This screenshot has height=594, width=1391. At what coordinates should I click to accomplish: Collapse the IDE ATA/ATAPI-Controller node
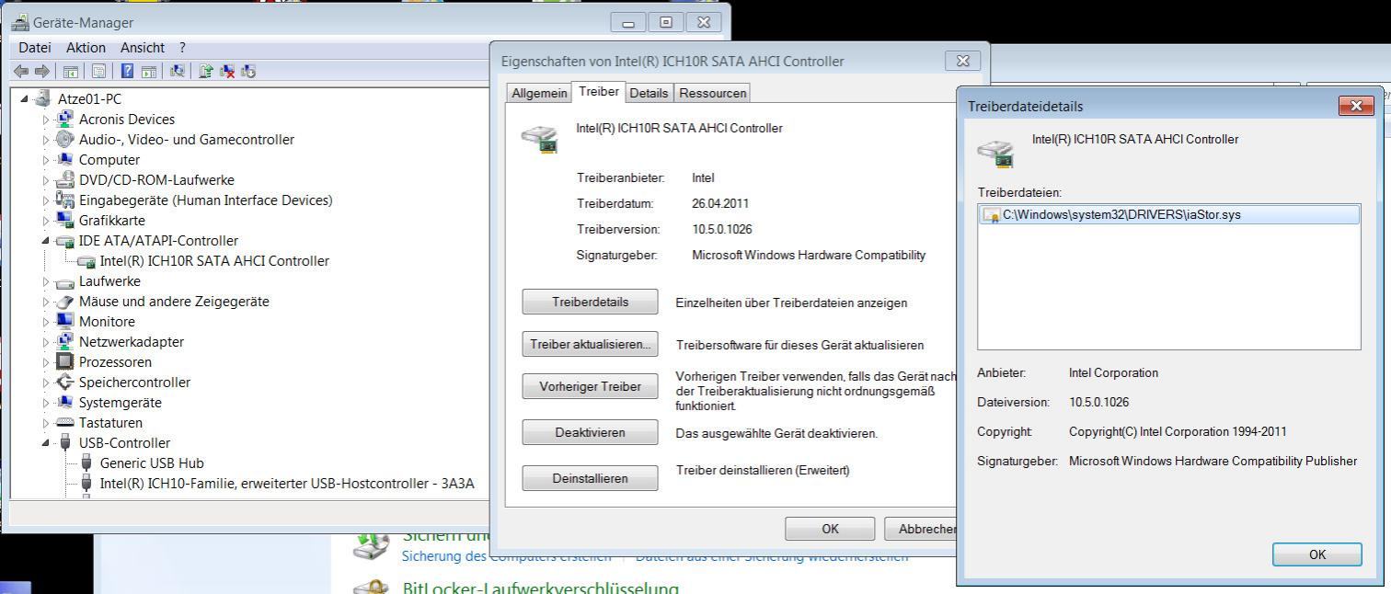46,240
